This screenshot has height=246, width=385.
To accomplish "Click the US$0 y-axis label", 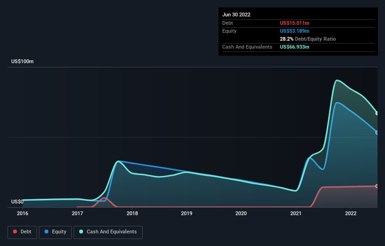I will point(17,202).
